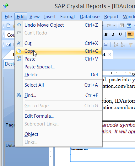Select Cut from the Edit menu

click(x=58, y=43)
